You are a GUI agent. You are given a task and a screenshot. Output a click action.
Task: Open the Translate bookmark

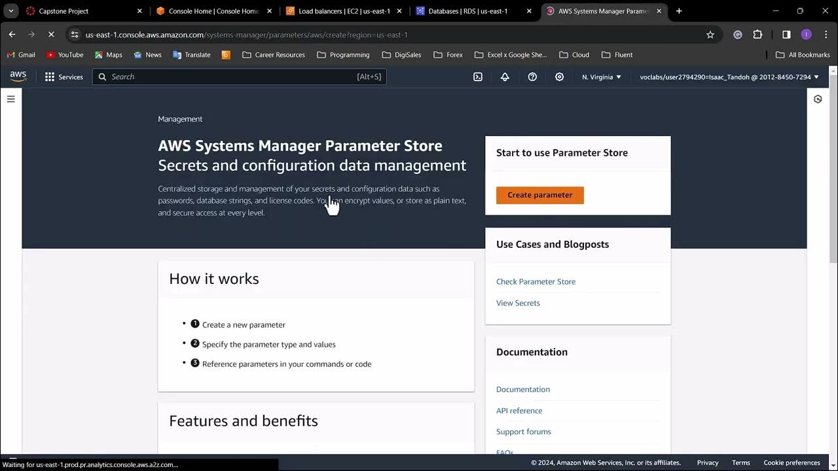point(192,55)
